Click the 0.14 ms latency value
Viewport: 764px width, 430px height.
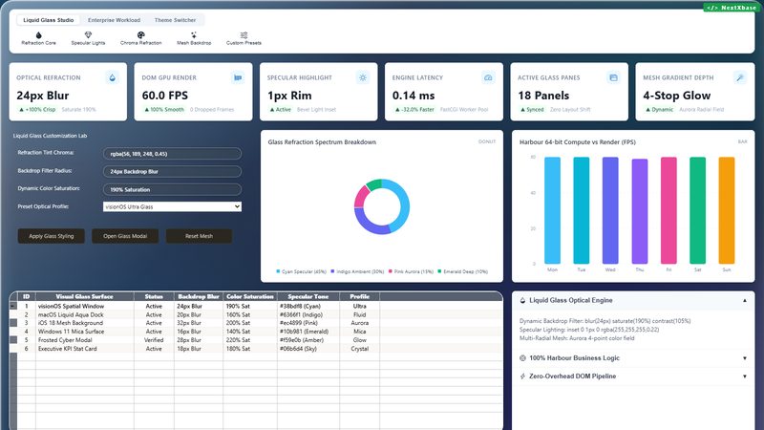414,96
